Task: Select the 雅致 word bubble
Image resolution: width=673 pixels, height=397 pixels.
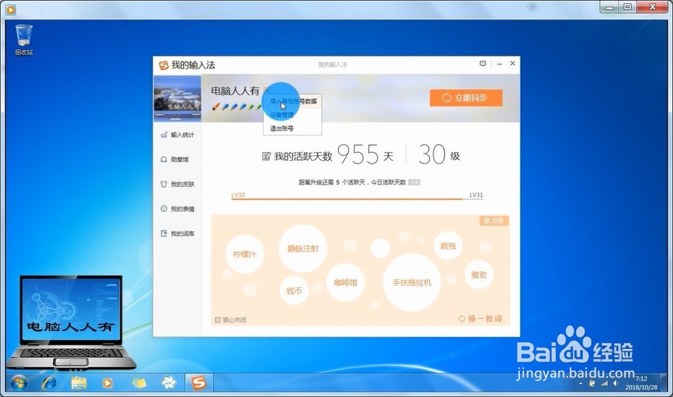Action: [479, 275]
